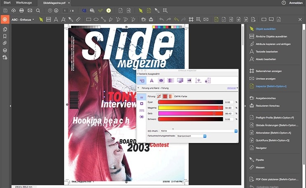Viewport: 306px width, 188px height.
Task: Click the Anmelden sign-in link
Action: [296, 3]
